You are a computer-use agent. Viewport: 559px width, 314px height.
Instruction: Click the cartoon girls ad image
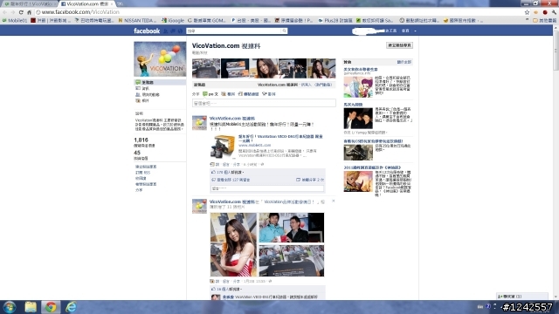[x=358, y=87]
